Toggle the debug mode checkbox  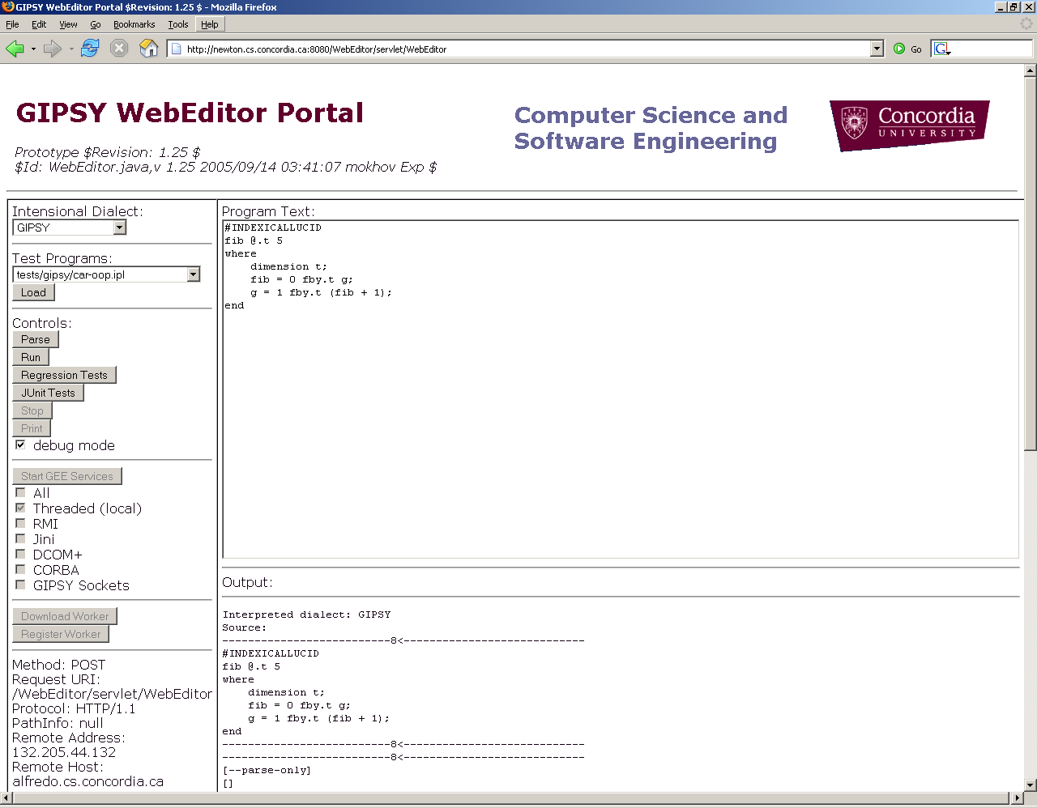click(20, 445)
